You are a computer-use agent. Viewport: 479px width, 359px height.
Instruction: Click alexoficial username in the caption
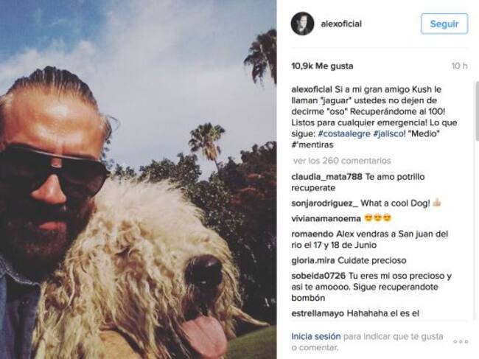(312, 89)
